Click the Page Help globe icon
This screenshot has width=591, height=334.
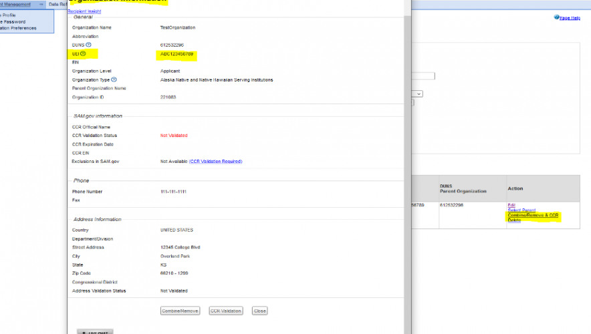click(556, 17)
